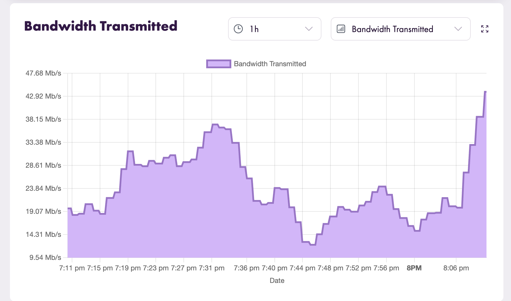This screenshot has width=511, height=301.
Task: Click the 8PM x-axis label
Action: [414, 268]
